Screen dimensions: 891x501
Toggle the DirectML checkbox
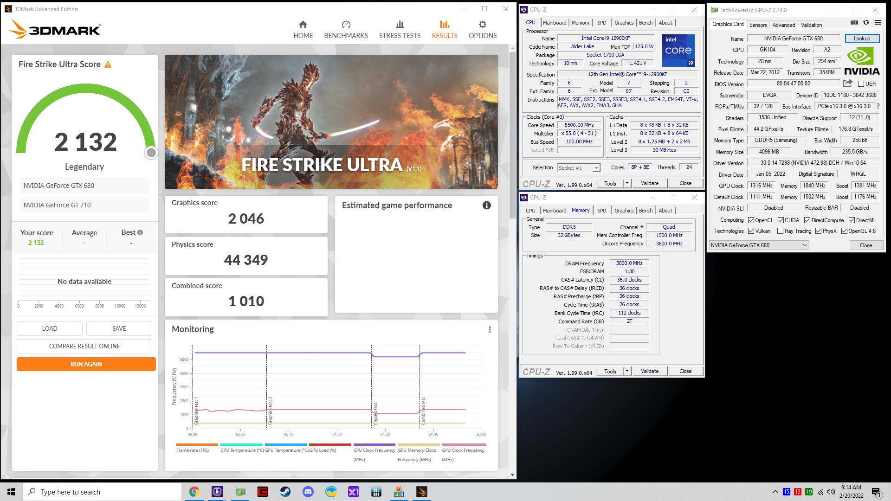click(852, 220)
